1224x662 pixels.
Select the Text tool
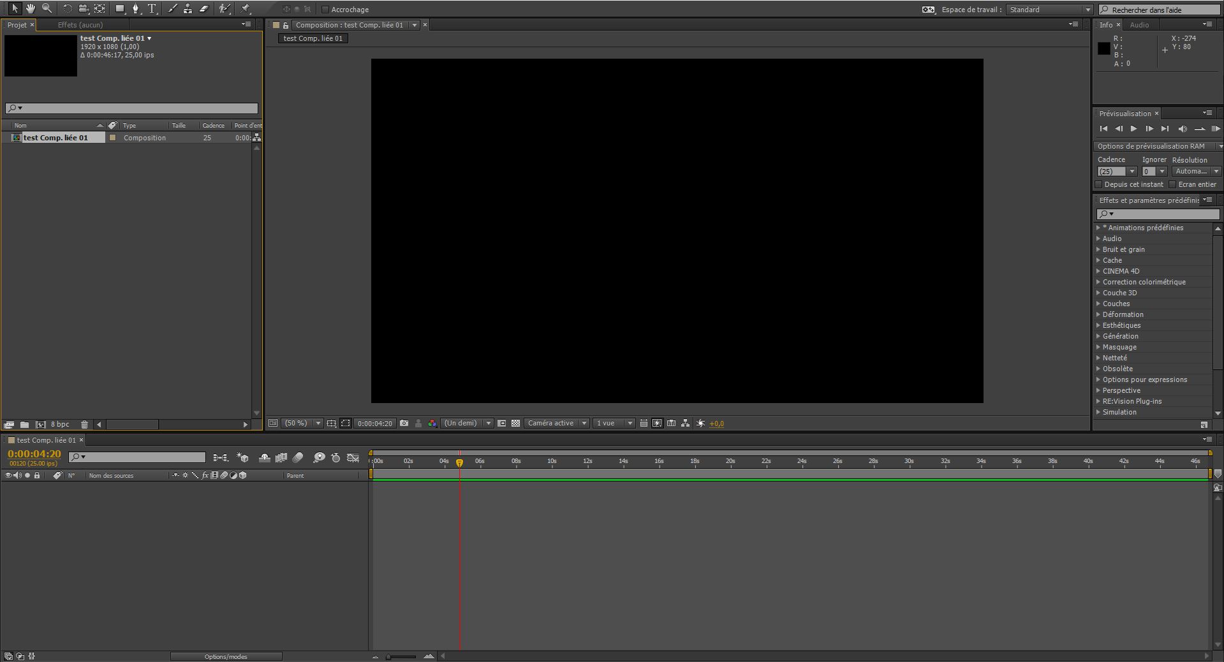click(x=152, y=9)
